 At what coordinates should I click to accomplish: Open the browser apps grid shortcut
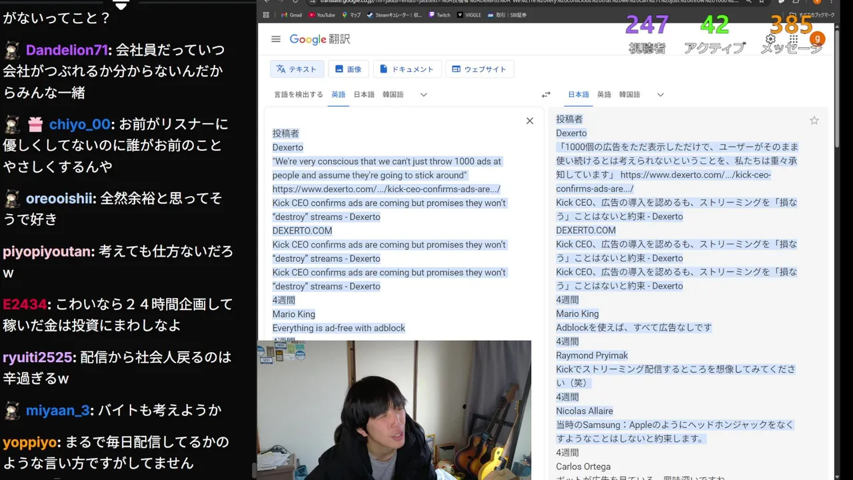click(267, 15)
